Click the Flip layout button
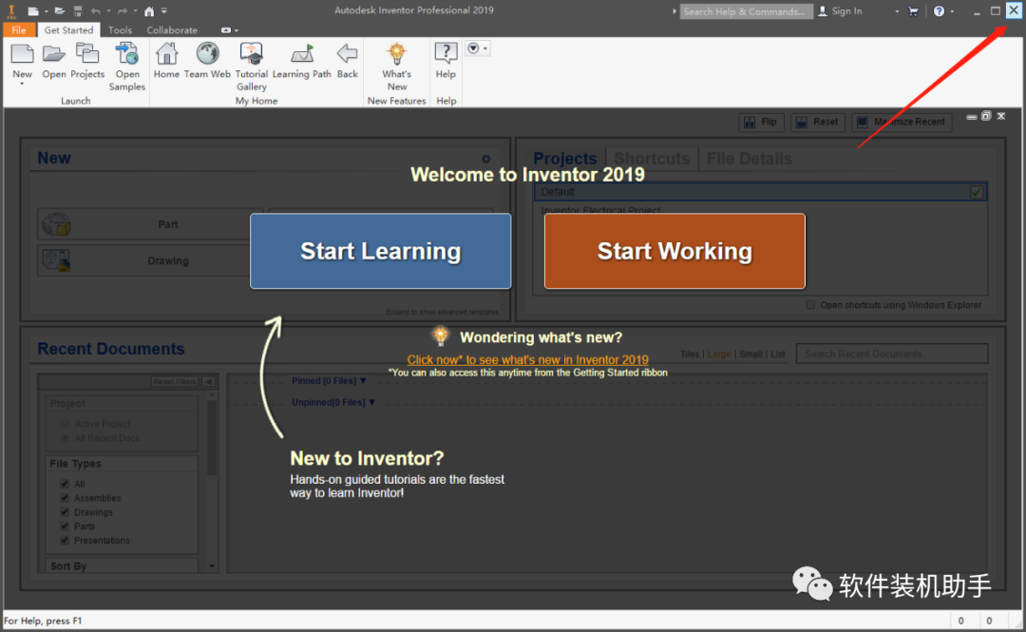 [x=760, y=122]
